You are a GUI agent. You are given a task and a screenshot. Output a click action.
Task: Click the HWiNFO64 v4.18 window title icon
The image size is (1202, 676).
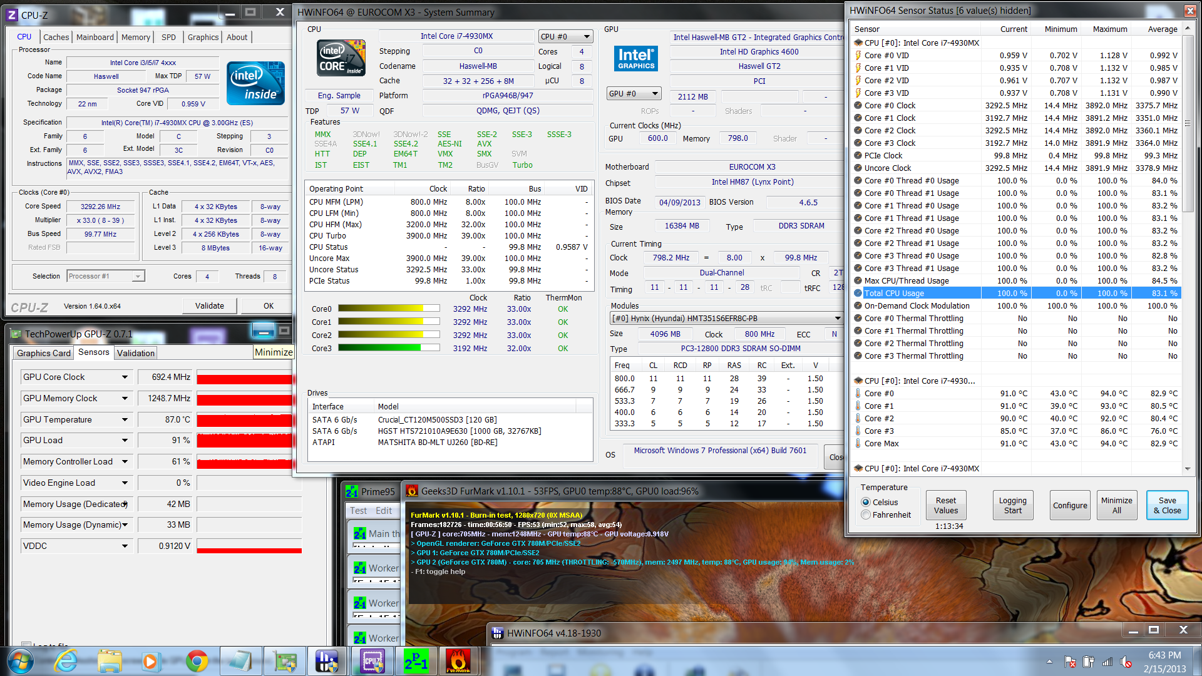(x=498, y=633)
